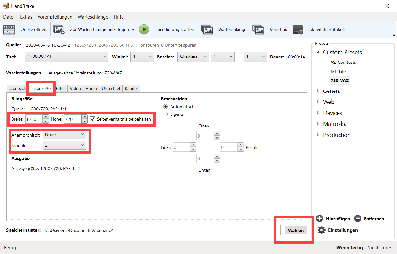
Task: Switch to the Audio tab
Action: tap(91, 89)
